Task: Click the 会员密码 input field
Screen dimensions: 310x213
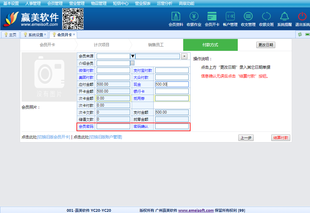Action: click(113, 126)
